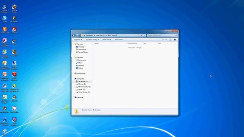The image size is (244, 137).
Task: Sort by the Date modified column header
Action: 132,43
